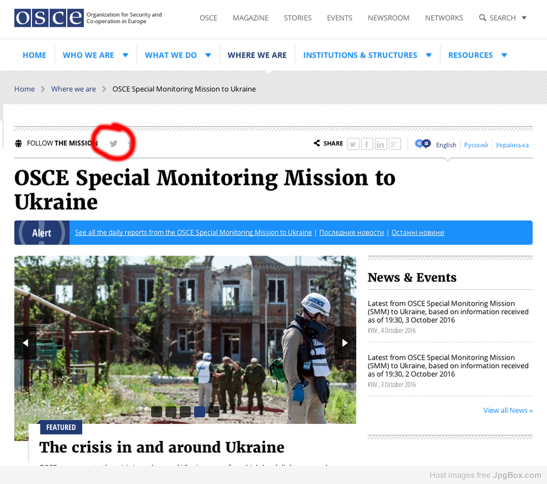Select WHAT WE DO in the main navigation
Screen dimensions: 547x484
pos(171,55)
